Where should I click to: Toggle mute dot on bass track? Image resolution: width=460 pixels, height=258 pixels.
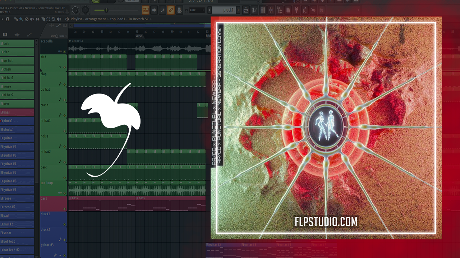[64, 209]
